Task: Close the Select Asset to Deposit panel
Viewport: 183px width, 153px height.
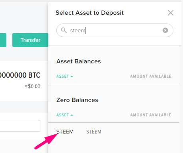Action: coord(171,13)
